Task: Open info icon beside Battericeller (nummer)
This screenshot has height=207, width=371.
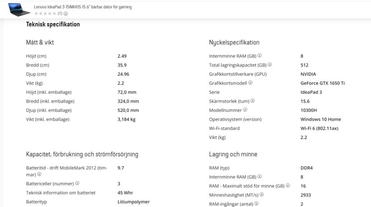Action: point(77,183)
